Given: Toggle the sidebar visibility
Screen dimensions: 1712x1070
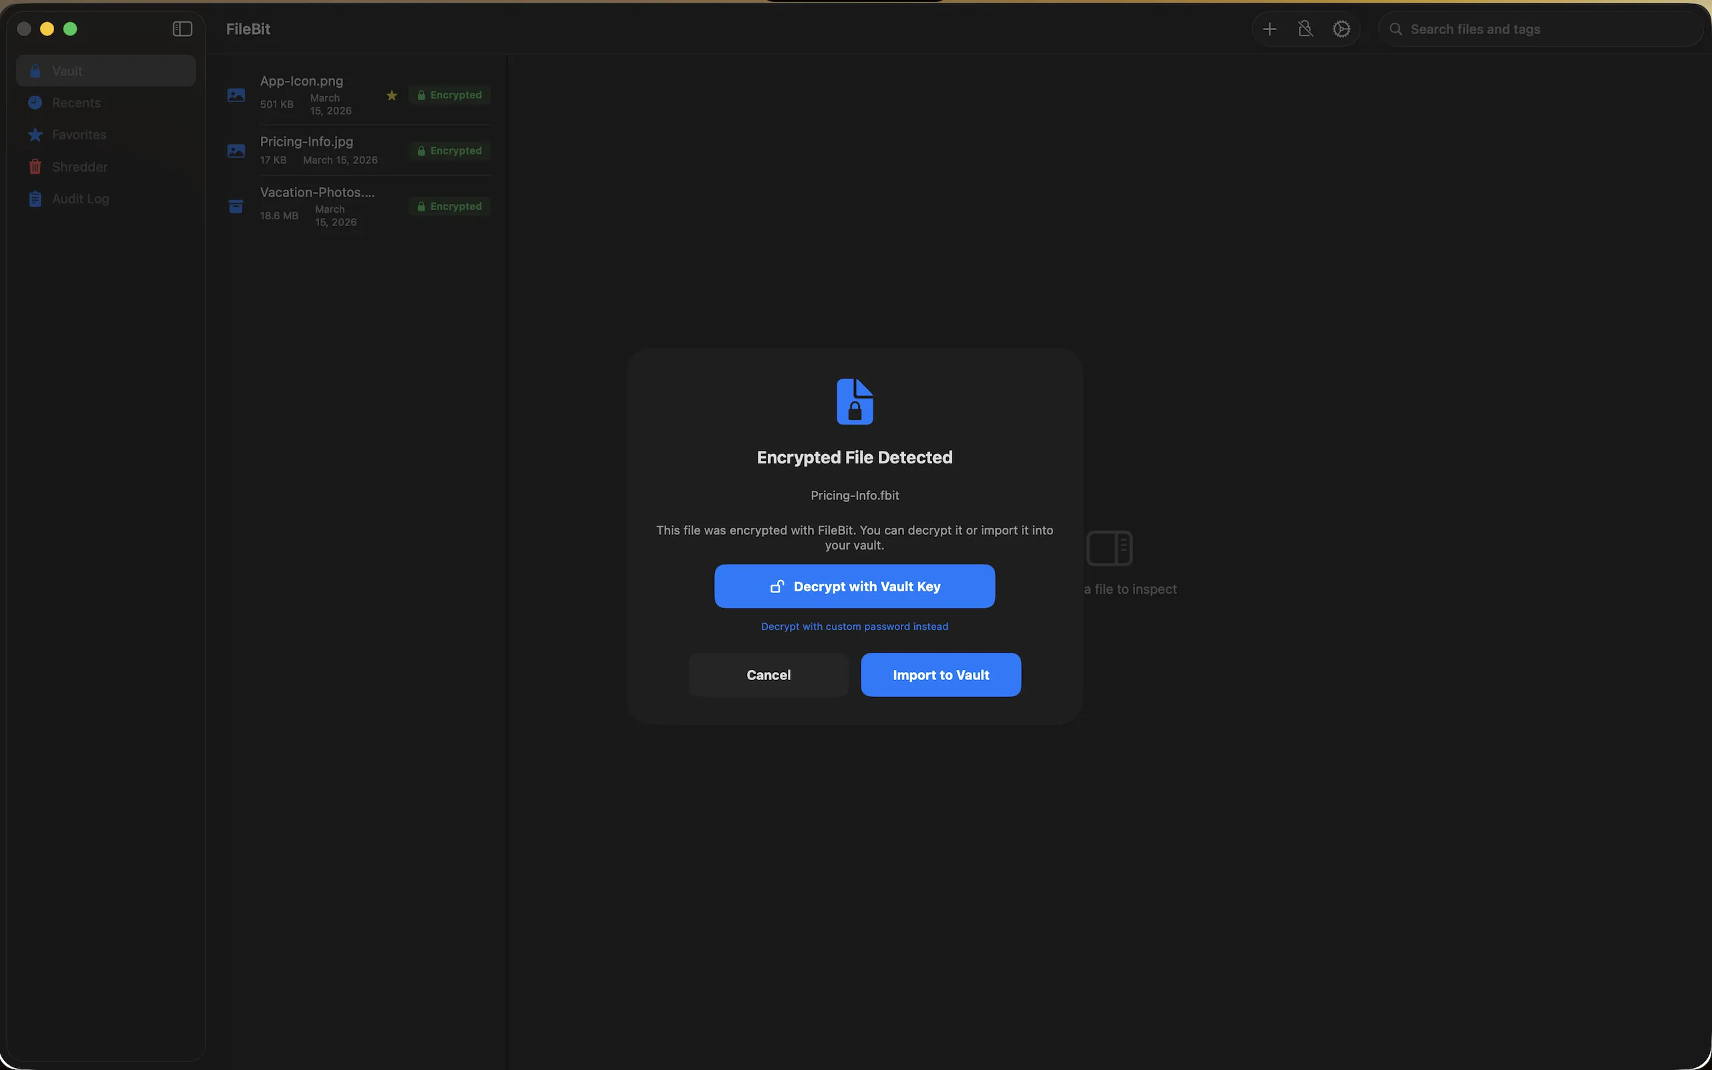Looking at the screenshot, I should coord(182,28).
